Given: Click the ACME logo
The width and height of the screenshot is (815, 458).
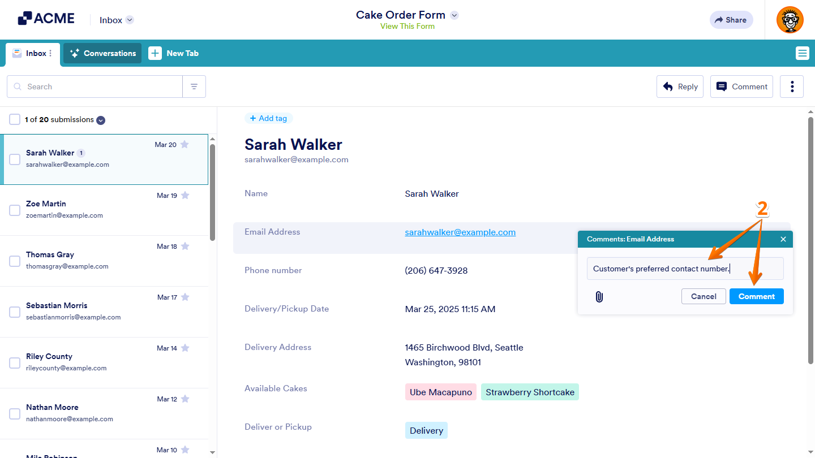Looking at the screenshot, I should (x=46, y=18).
